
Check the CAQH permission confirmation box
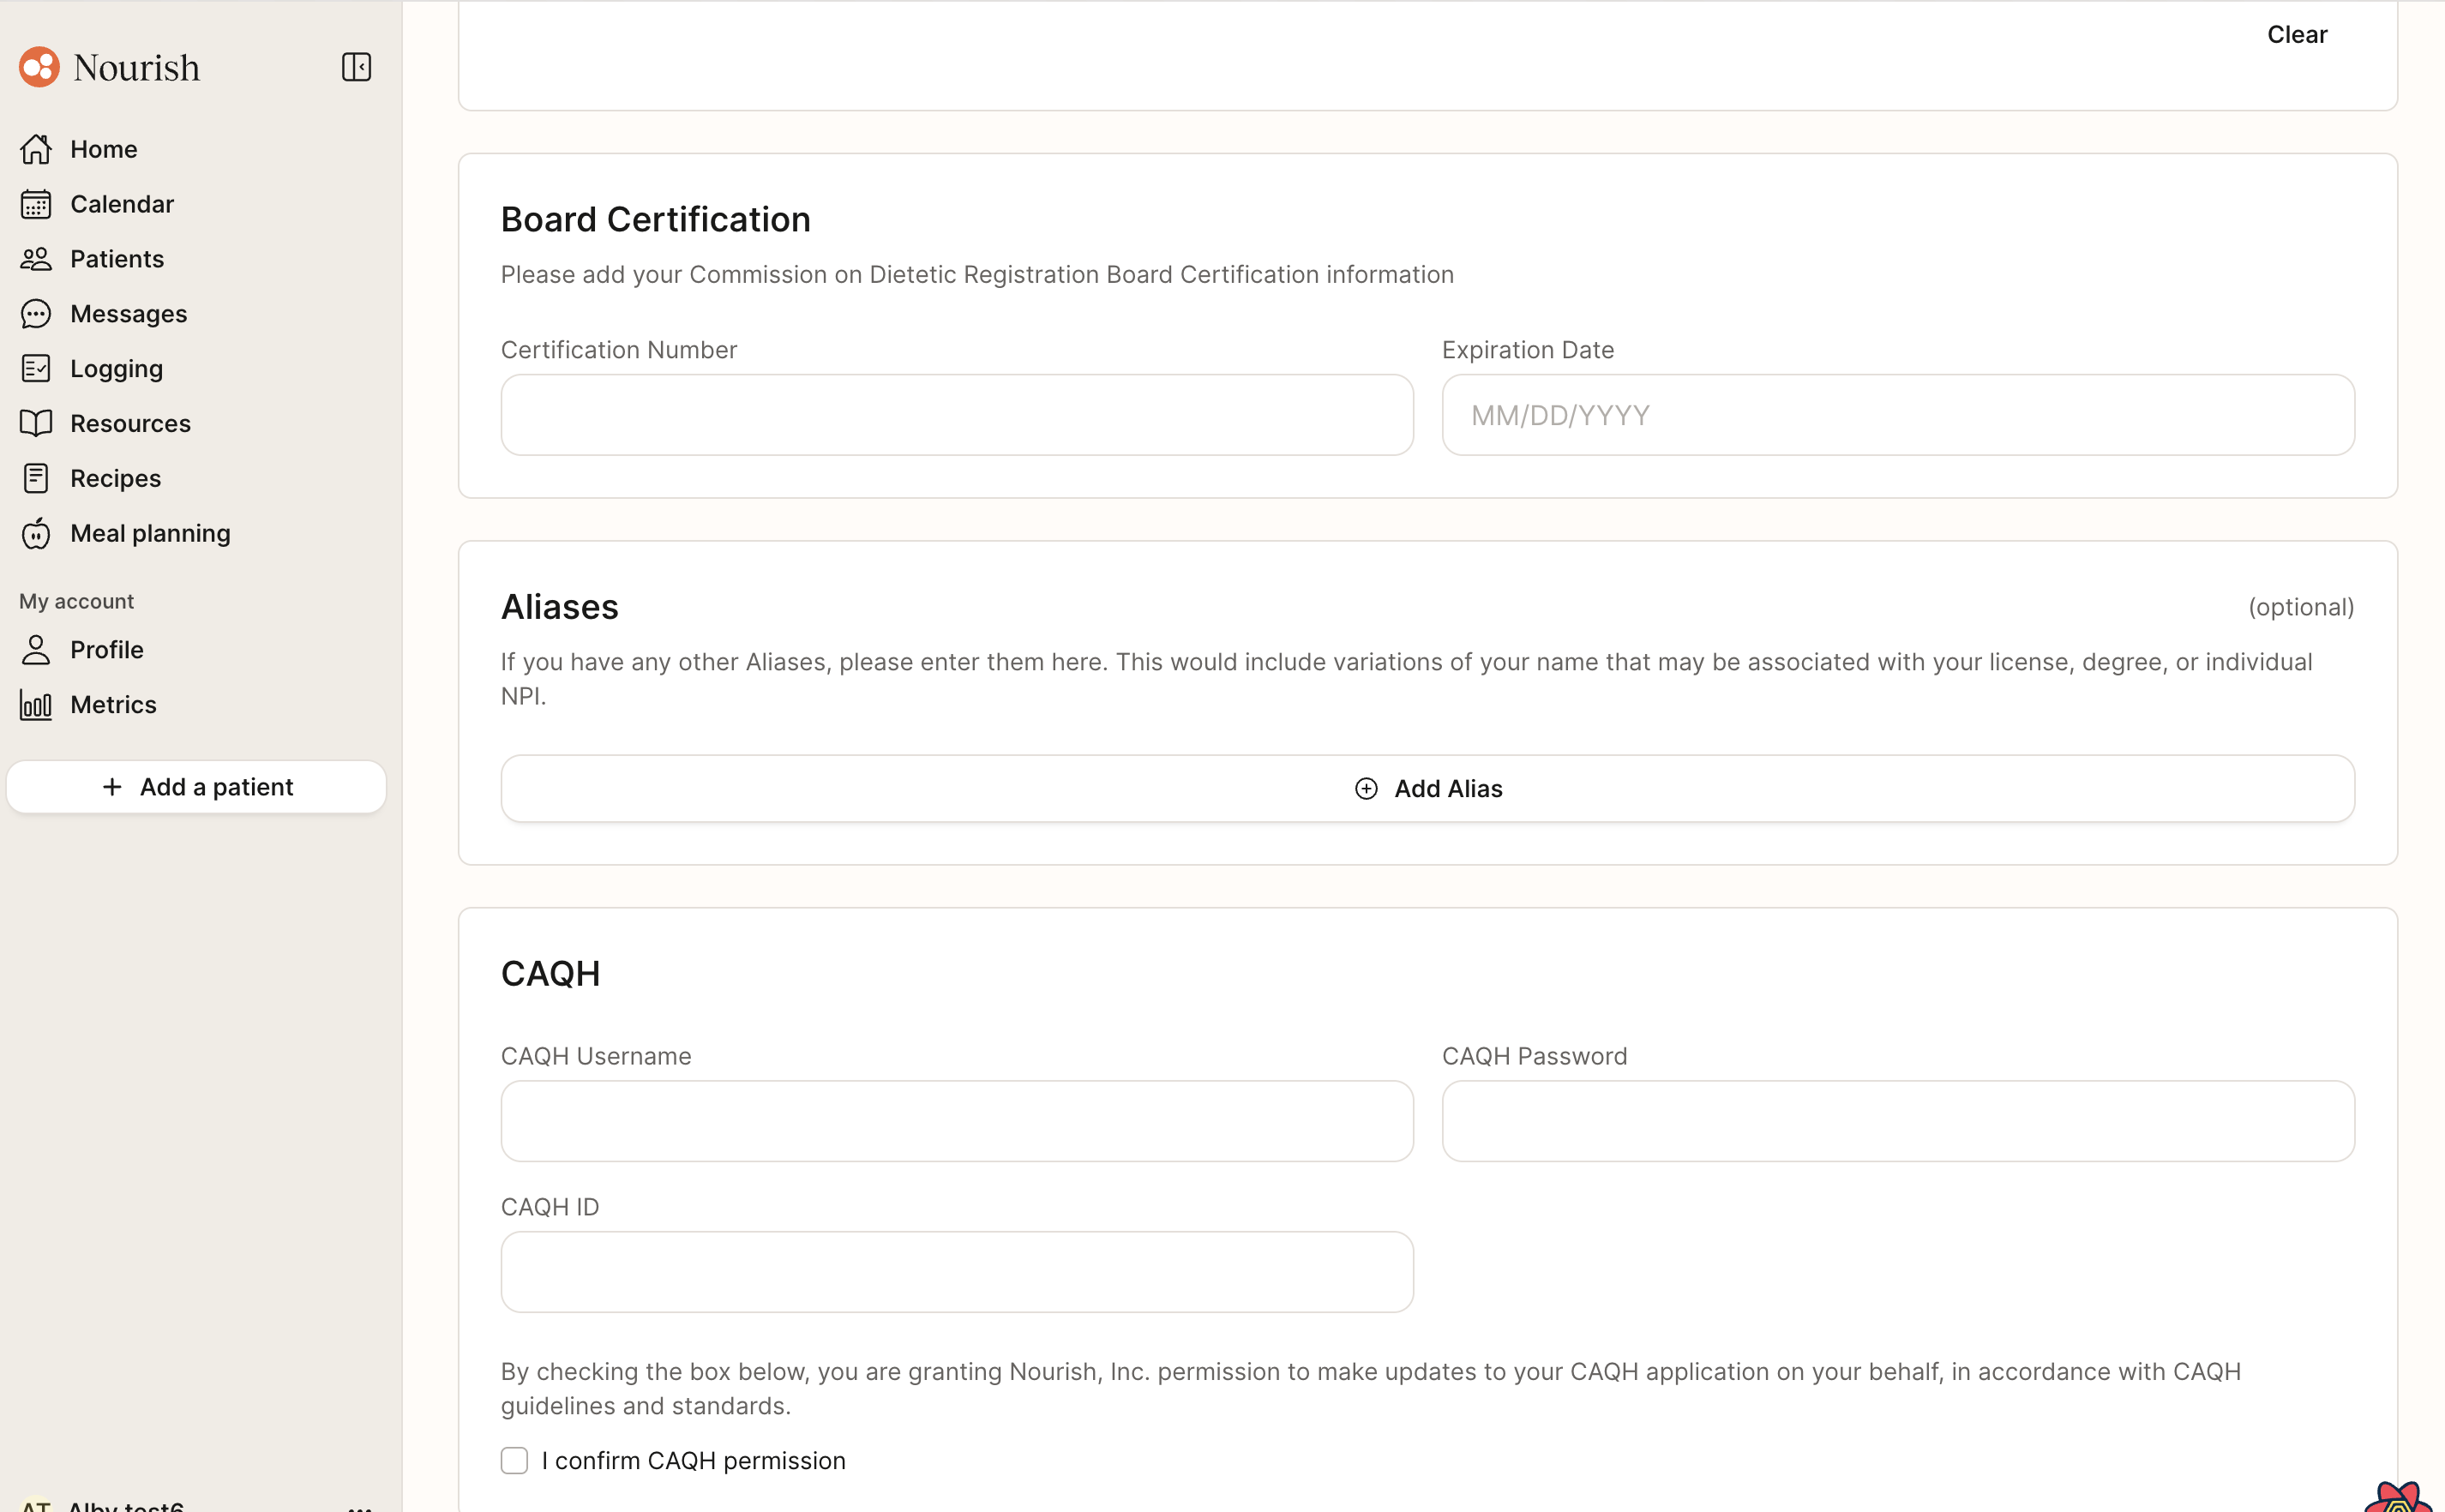click(514, 1460)
